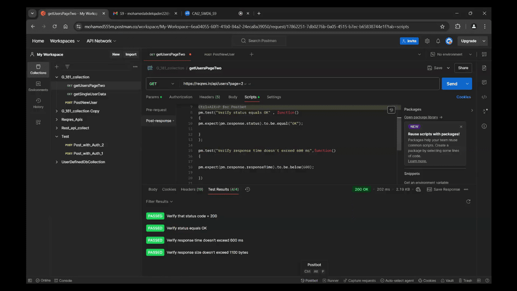Open the API Network dropdown menu

[x=101, y=41]
